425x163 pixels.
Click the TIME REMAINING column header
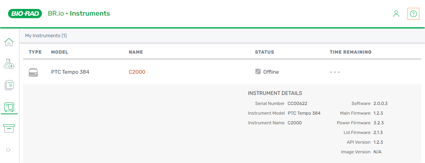point(350,52)
